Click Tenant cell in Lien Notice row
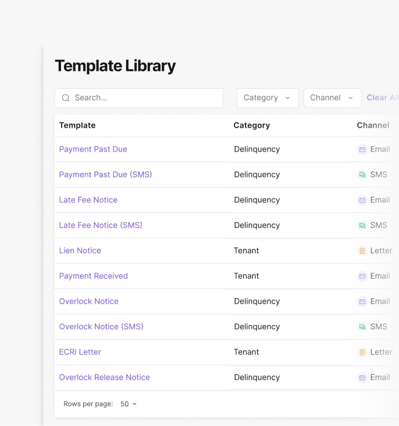This screenshot has height=426, width=399. [246, 251]
